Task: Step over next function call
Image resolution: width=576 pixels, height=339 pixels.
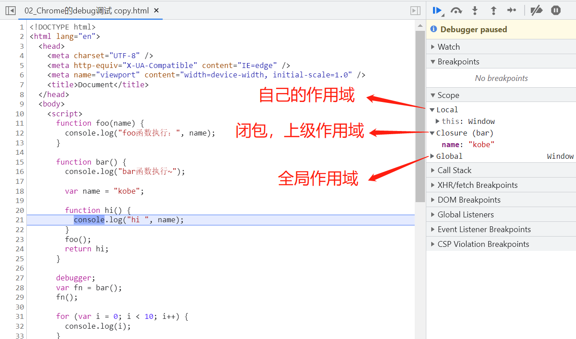Action: [x=456, y=10]
